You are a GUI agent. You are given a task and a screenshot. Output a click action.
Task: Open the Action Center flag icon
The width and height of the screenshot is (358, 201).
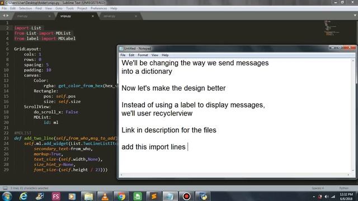(320, 197)
